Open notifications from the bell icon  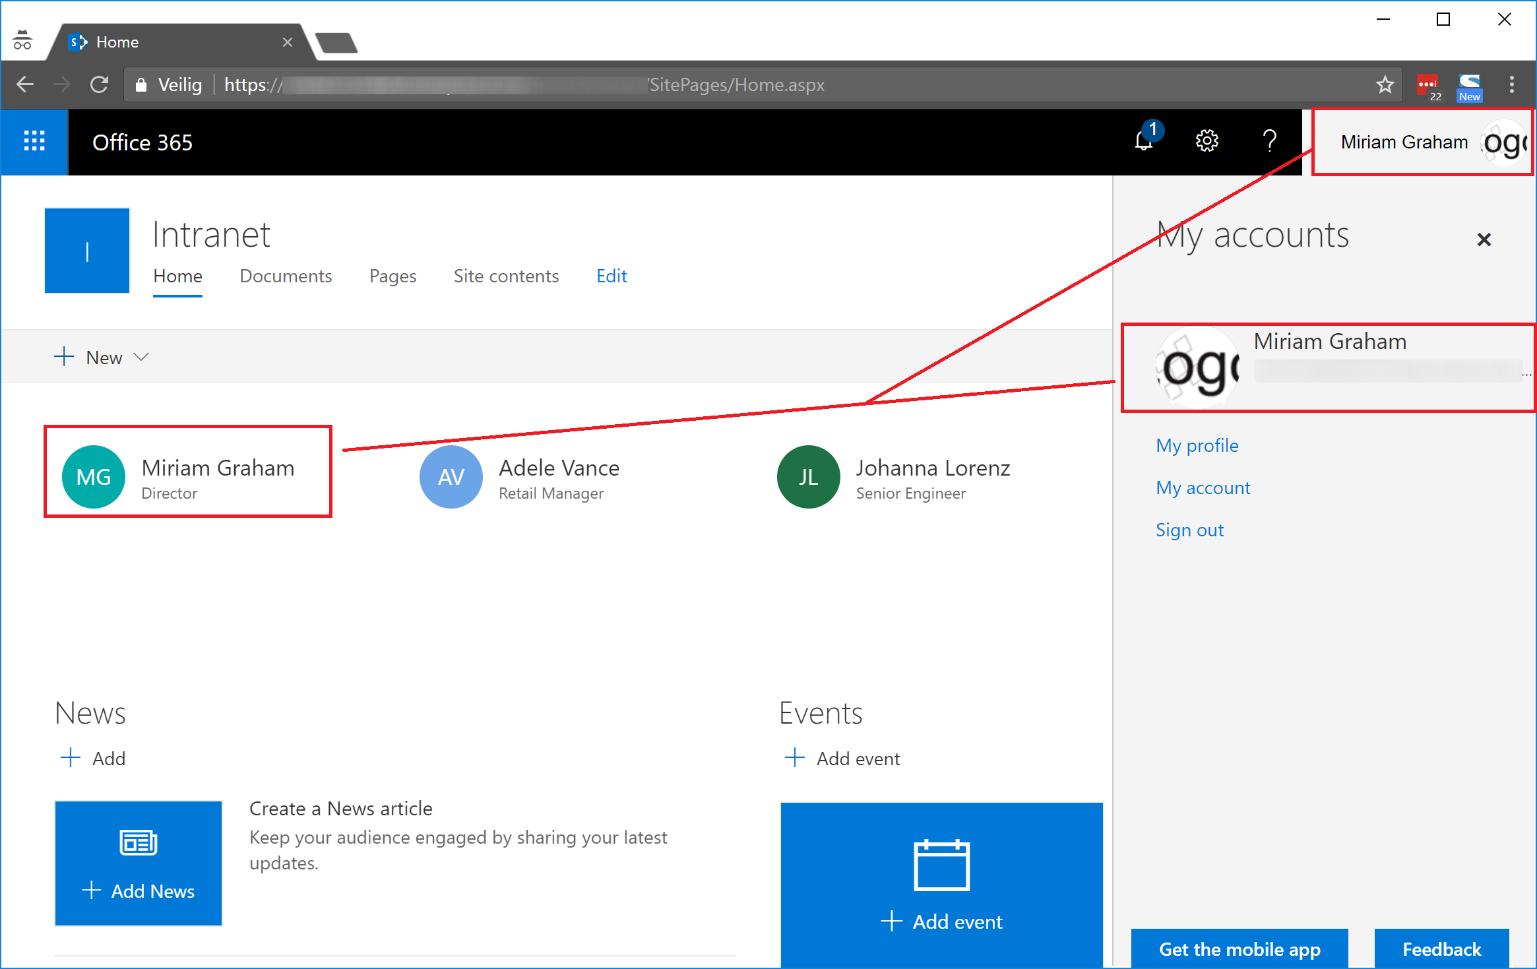tap(1143, 141)
